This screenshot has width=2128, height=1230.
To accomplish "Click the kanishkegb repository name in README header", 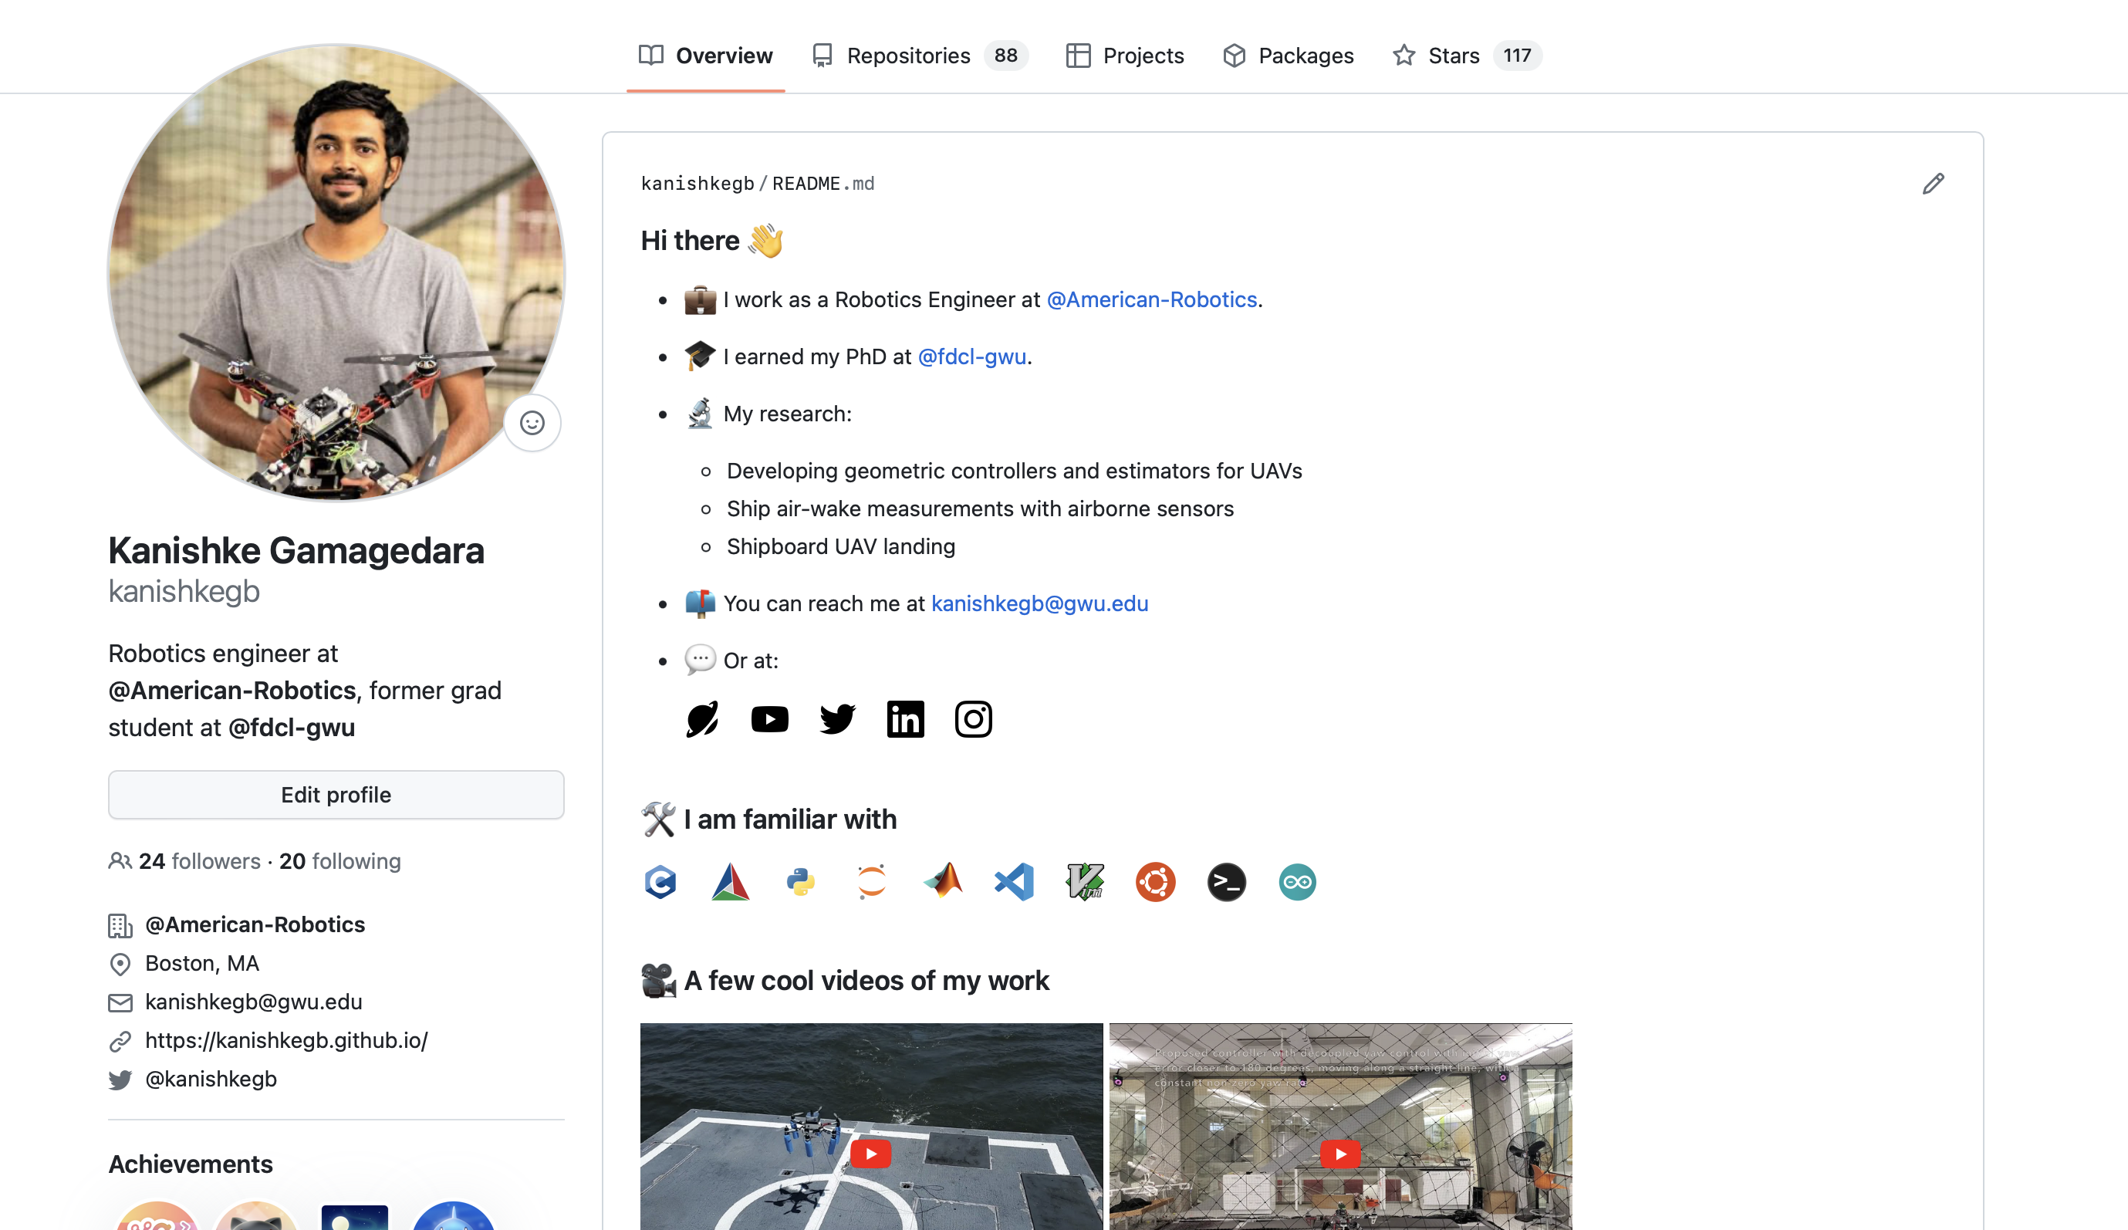I will 698,184.
